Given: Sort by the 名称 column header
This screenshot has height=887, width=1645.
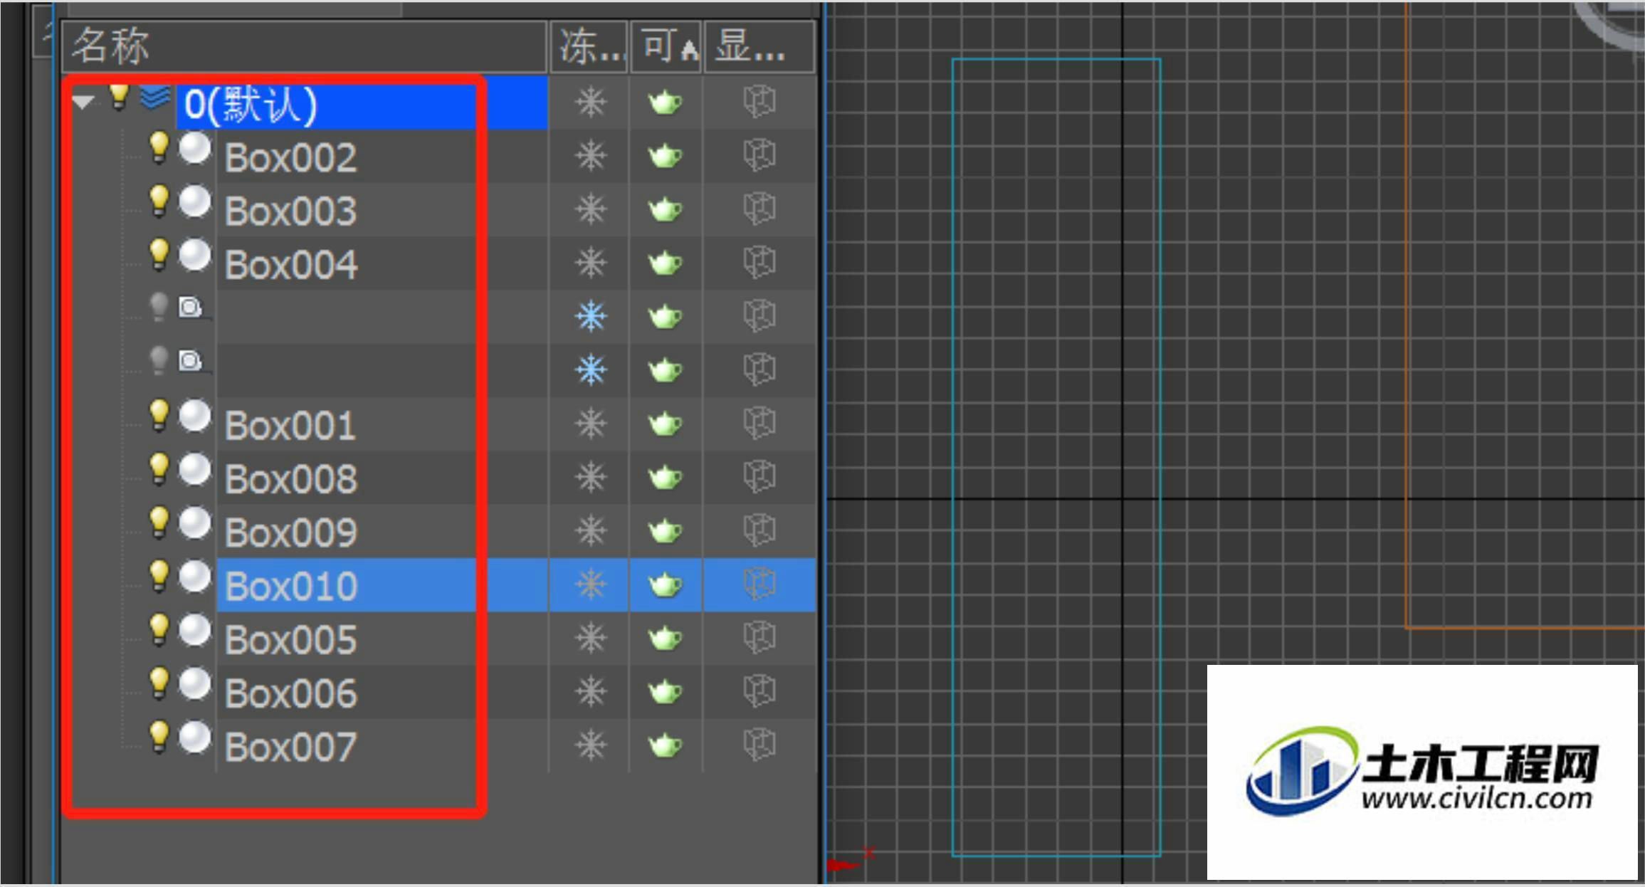Looking at the screenshot, I should [x=304, y=46].
